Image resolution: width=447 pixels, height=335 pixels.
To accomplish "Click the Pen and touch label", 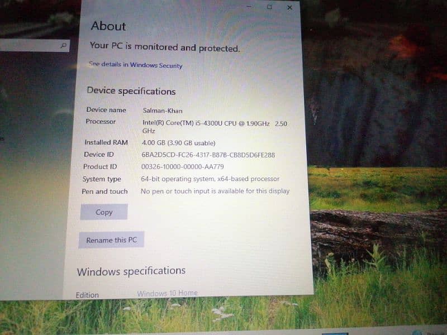I will click(x=104, y=192).
